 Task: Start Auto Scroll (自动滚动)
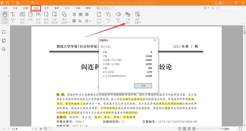tap(99, 18)
